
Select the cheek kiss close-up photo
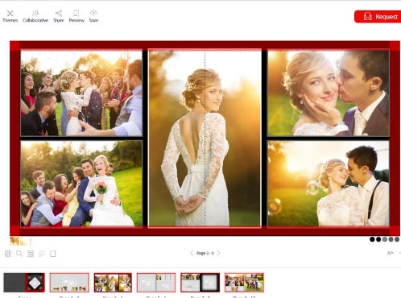[x=329, y=93]
